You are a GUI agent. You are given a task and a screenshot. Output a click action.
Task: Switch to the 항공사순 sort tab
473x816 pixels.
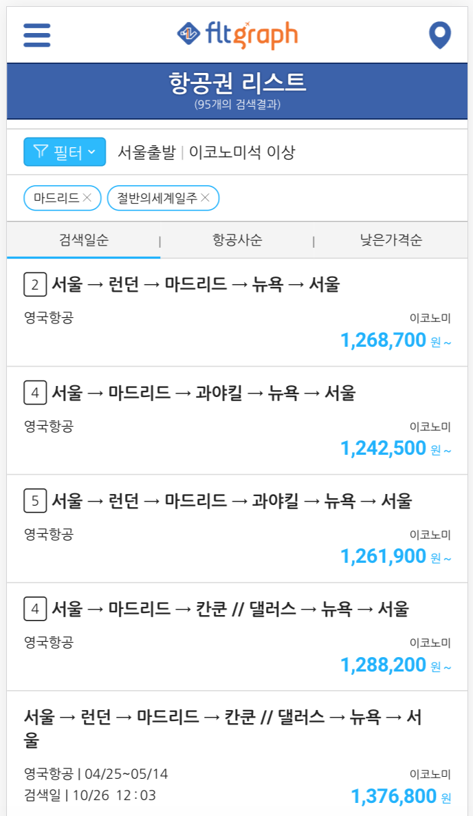(x=236, y=240)
